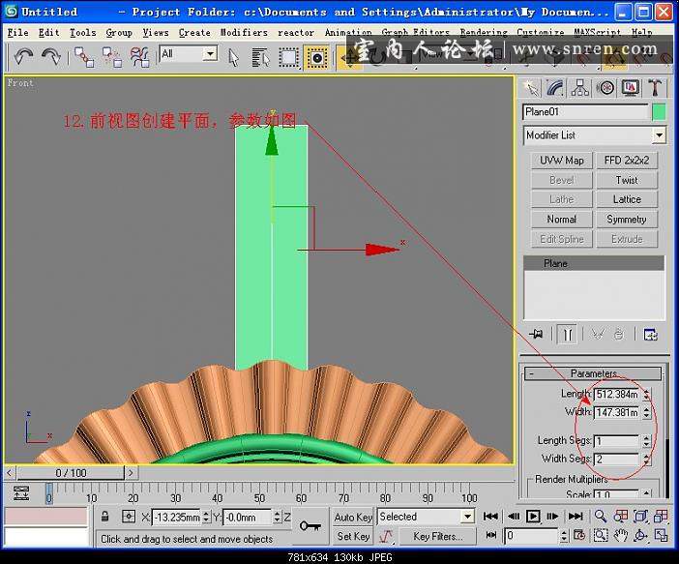The width and height of the screenshot is (679, 564).
Task: Choose the Rectangular Selection Region tool
Action: (289, 58)
